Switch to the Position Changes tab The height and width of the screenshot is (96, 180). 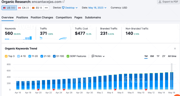[42, 17]
